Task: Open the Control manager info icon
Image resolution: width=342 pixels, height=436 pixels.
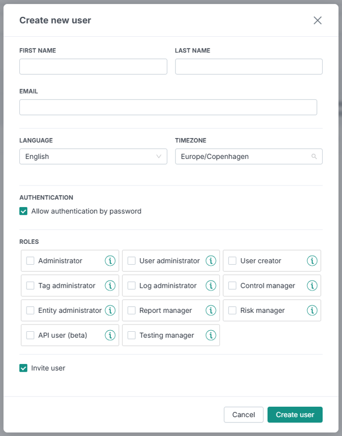Action: [312, 286]
